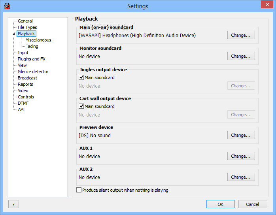The image size is (276, 215).
Task: Confirm settings with OK button
Action: click(221, 204)
